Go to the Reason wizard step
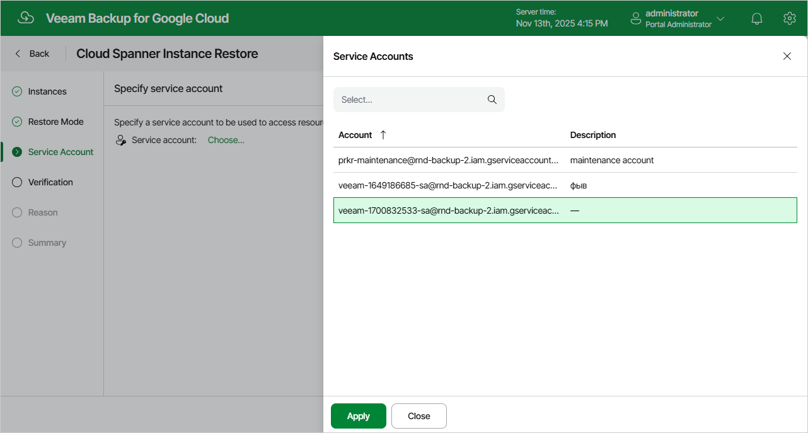Image resolution: width=808 pixels, height=433 pixels. (x=43, y=212)
